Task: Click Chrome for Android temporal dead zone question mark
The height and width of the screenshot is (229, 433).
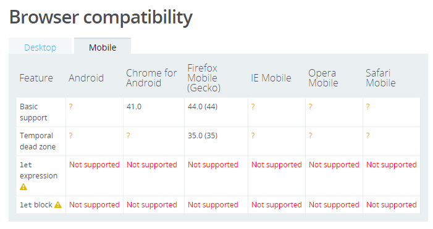Action: tap(128, 136)
